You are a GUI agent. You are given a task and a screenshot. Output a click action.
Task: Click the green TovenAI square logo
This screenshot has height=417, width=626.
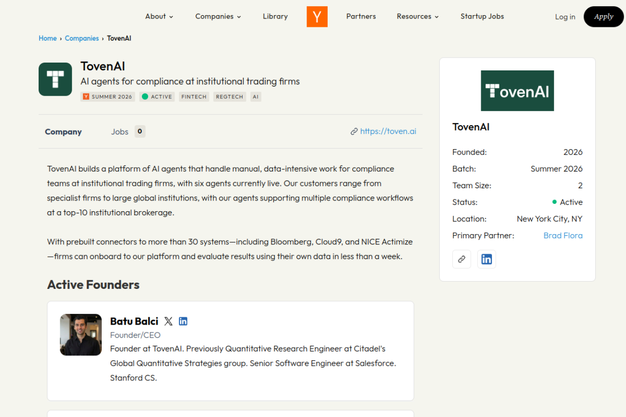55,79
